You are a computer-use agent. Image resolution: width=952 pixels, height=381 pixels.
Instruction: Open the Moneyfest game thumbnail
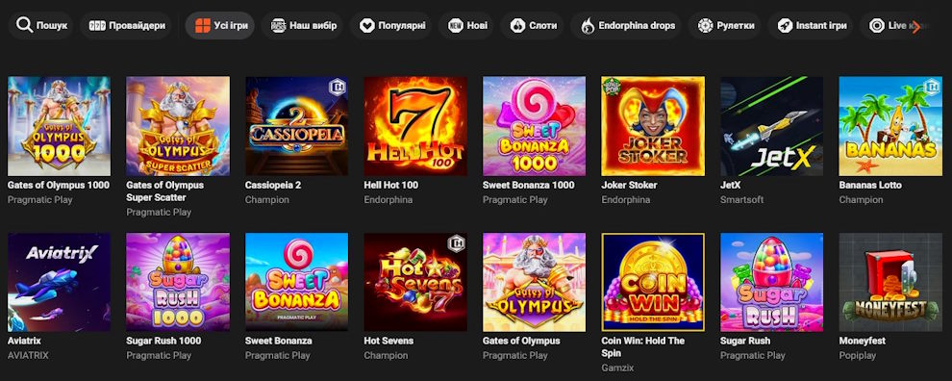(890, 282)
